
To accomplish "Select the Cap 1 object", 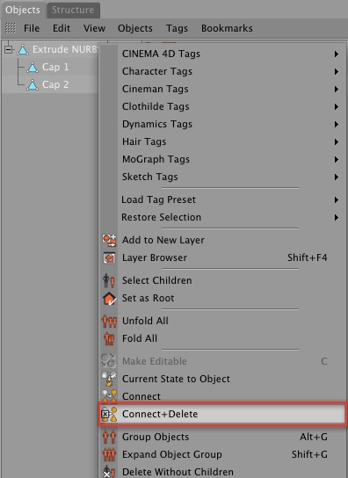I will (55, 67).
